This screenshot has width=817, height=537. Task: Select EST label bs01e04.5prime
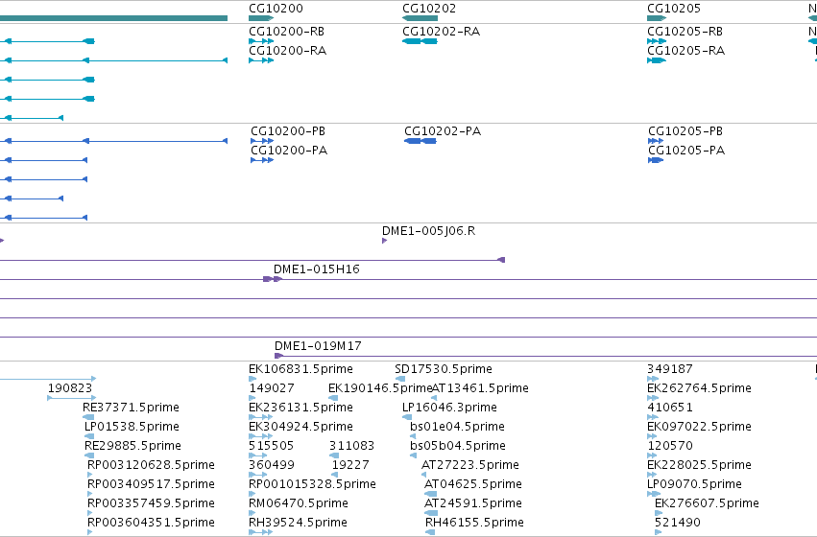(x=457, y=427)
